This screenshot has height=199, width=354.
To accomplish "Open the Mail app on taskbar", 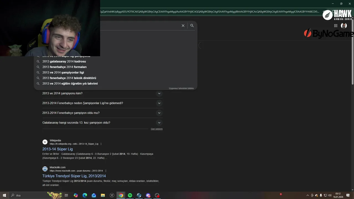I will [94, 195].
